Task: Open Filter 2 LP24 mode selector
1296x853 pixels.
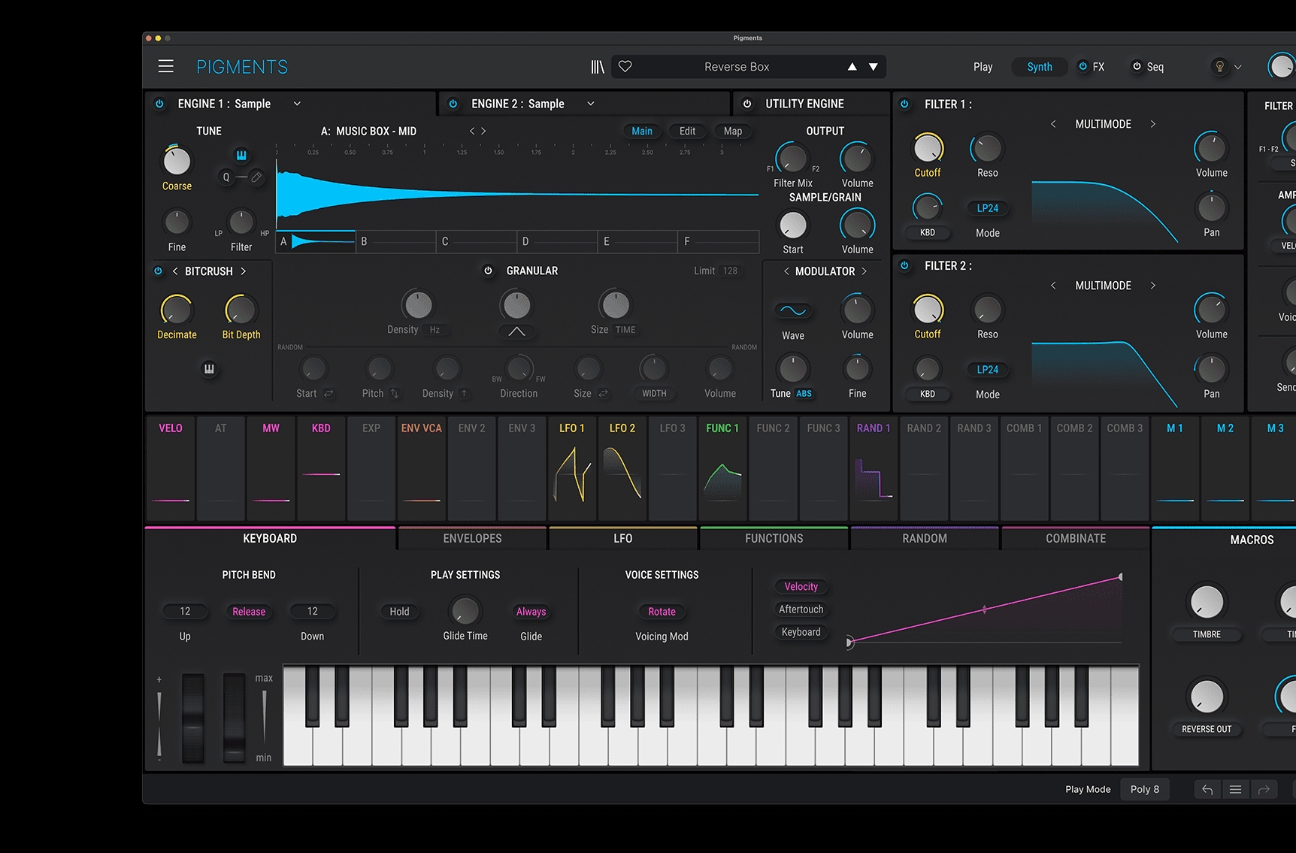Action: tap(988, 370)
